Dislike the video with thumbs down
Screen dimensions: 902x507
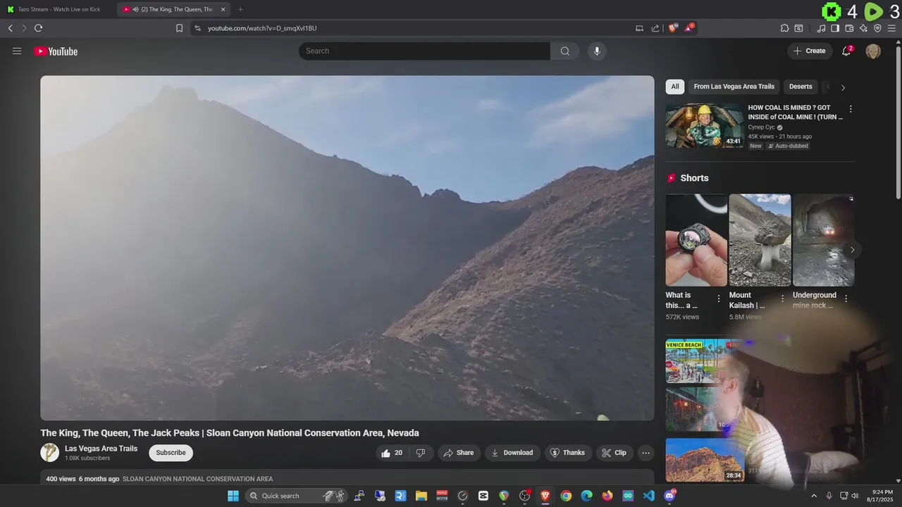(421, 453)
